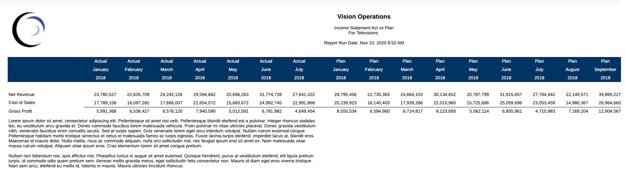Viewport: 625px width, 175px height.
Task: Click the Report Run Date line
Action: pyautogui.click(x=364, y=43)
